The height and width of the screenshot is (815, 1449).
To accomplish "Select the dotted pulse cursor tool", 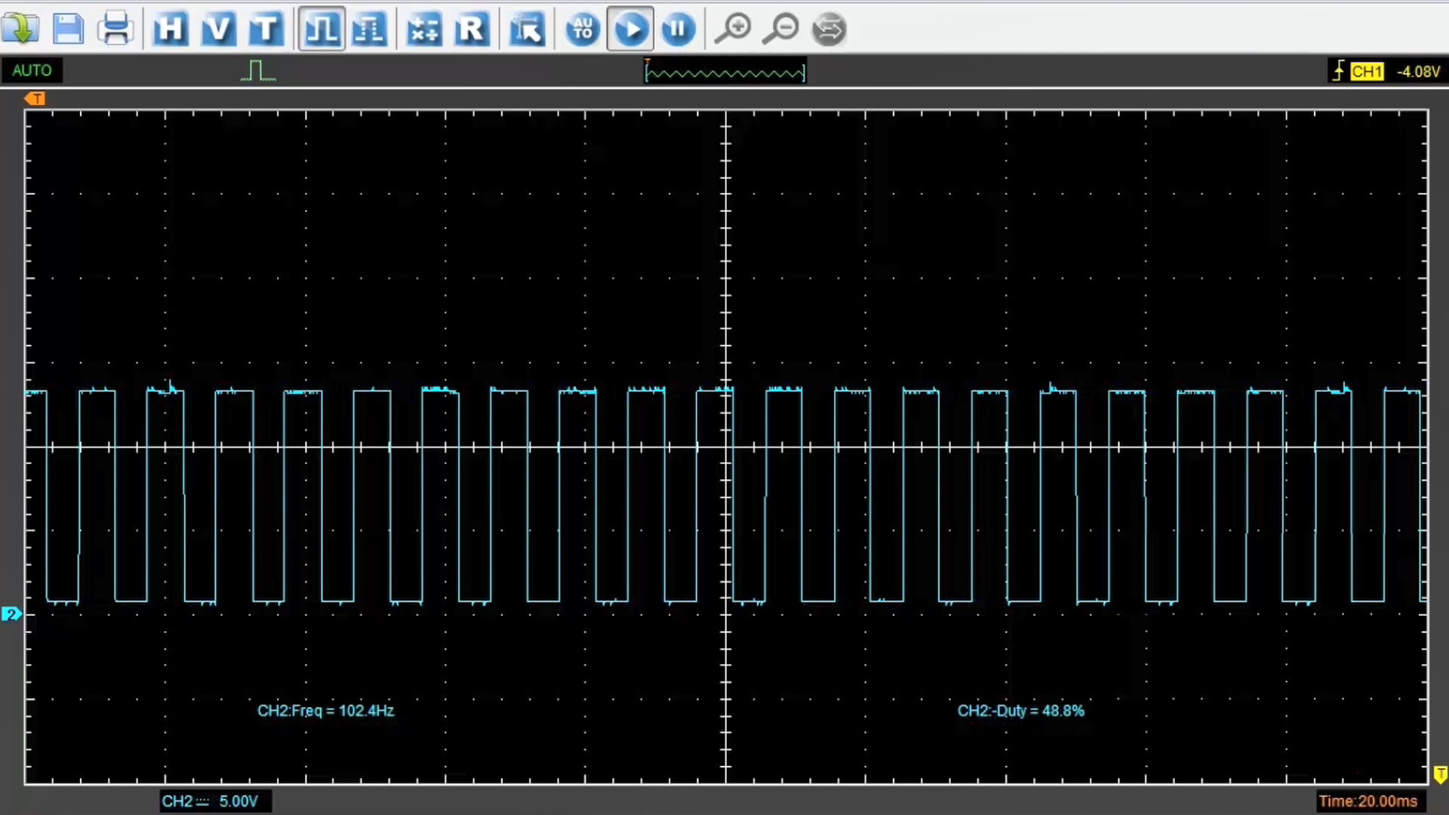I will tap(369, 29).
